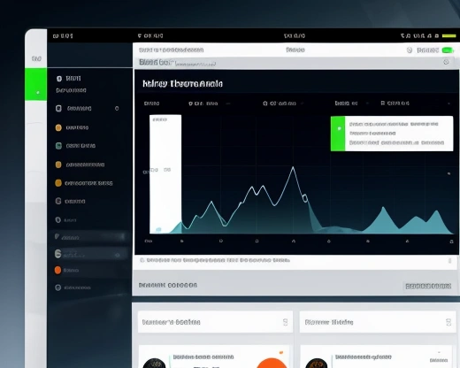This screenshot has height=368, width=460.
Task: Click the small icon at the chart caption's right end
Action: point(449,261)
